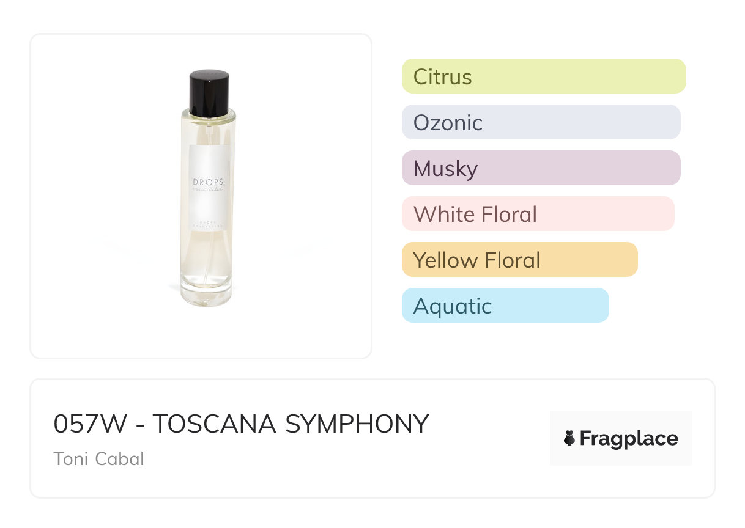Click the Aquatic label text

[452, 306]
